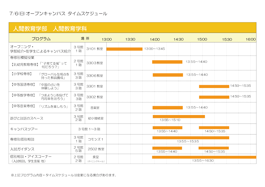Select the "15:30" time axis label
Viewport: 265px width, 187px height.
tap(227, 39)
